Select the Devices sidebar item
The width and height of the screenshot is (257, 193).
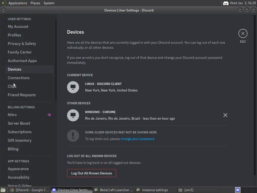point(29,69)
